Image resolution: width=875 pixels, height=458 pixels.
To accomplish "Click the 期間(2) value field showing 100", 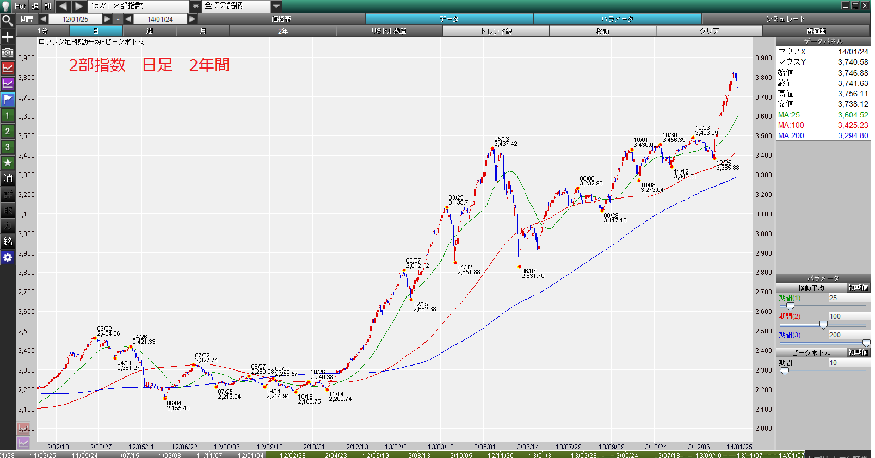I will click(x=849, y=317).
